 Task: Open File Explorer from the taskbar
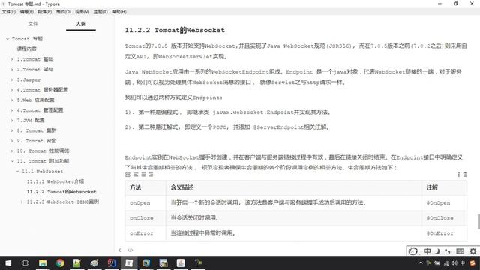(x=43, y=263)
